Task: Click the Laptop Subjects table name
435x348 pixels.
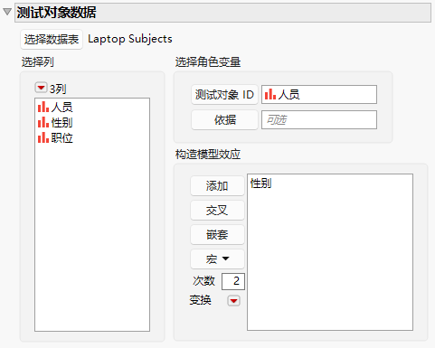Action: tap(130, 39)
